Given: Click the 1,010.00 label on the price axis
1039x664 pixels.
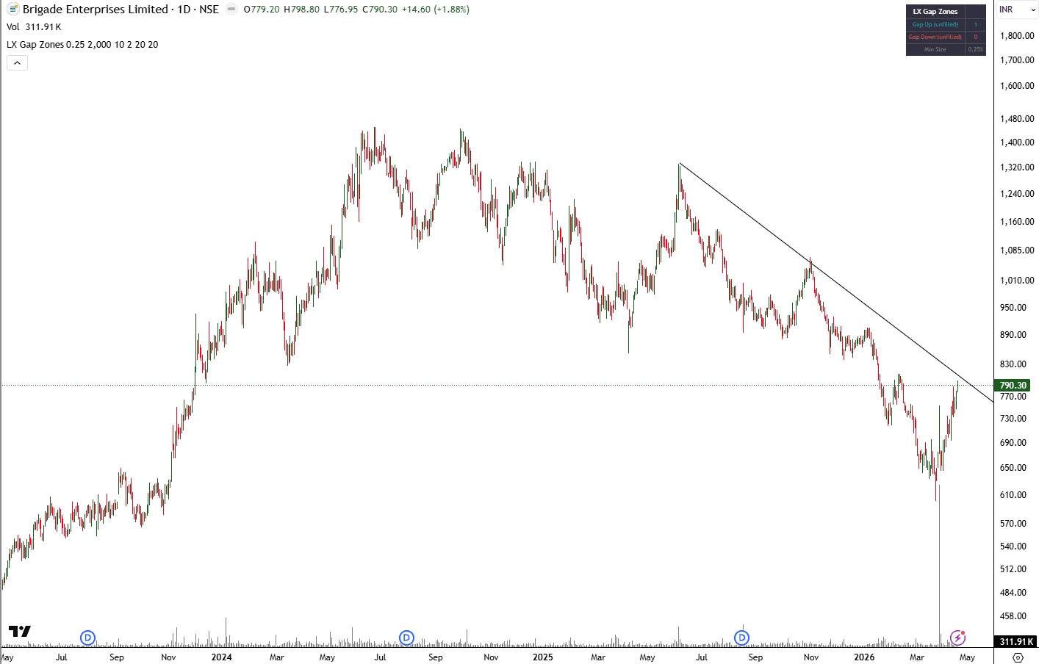Looking at the screenshot, I should coord(1017,281).
